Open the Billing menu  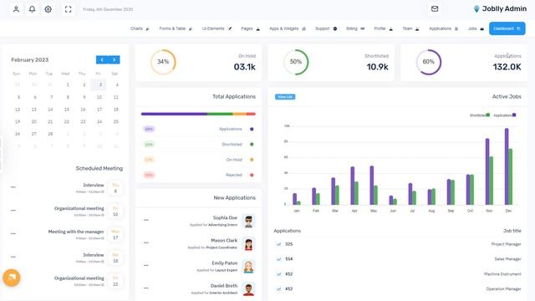point(355,28)
